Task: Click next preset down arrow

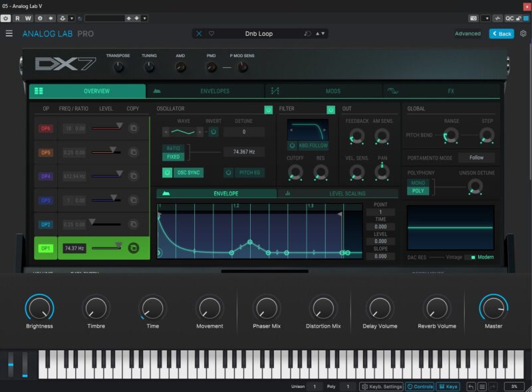Action: point(323,34)
